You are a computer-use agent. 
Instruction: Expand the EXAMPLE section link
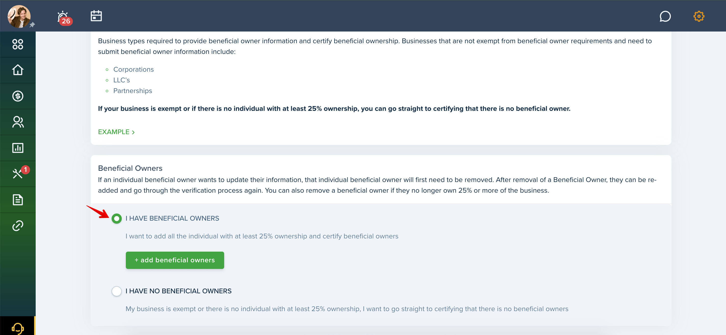pyautogui.click(x=116, y=132)
